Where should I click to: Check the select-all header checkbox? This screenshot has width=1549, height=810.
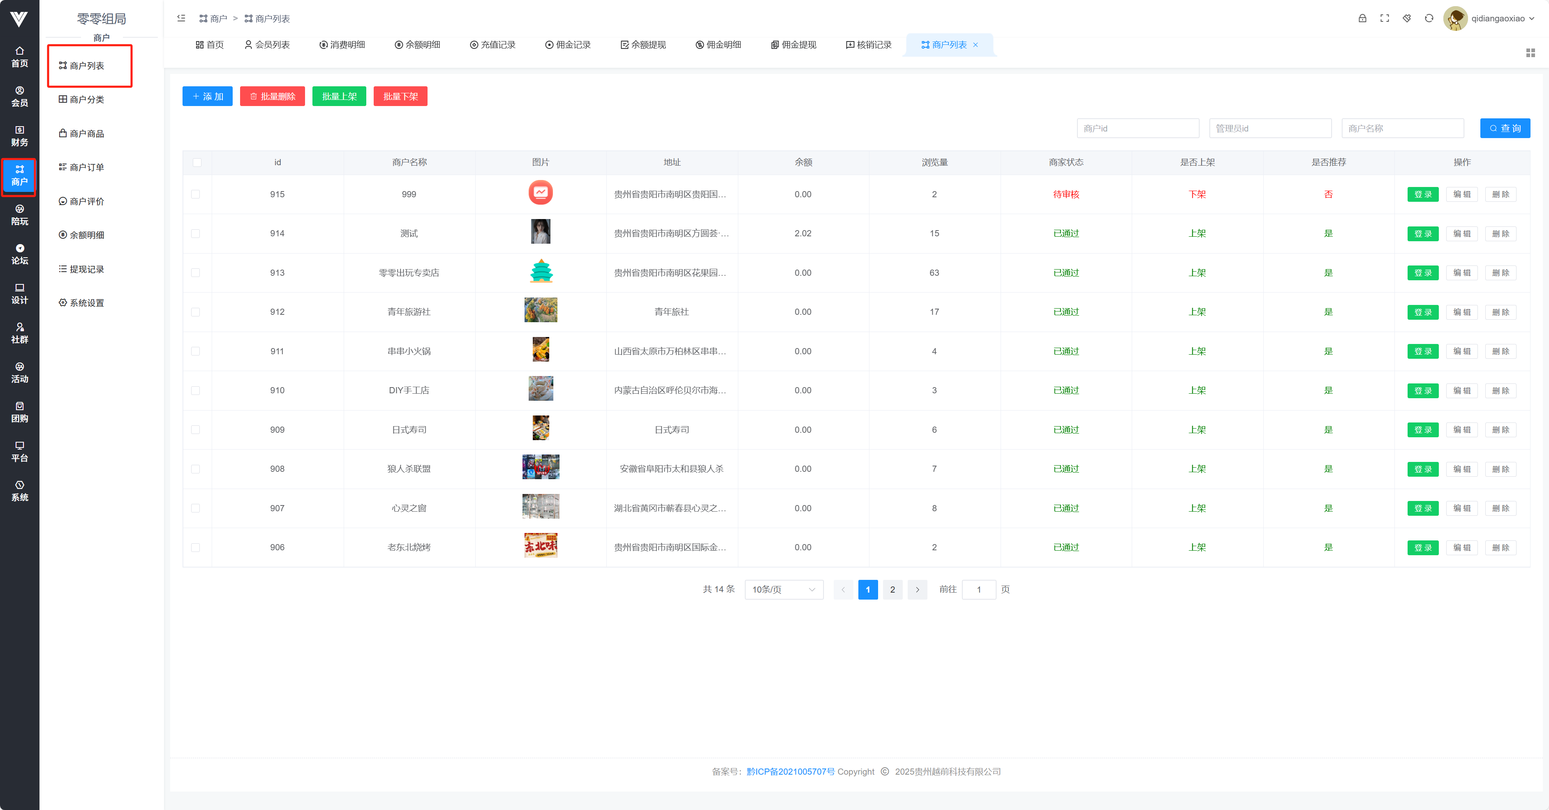(197, 162)
